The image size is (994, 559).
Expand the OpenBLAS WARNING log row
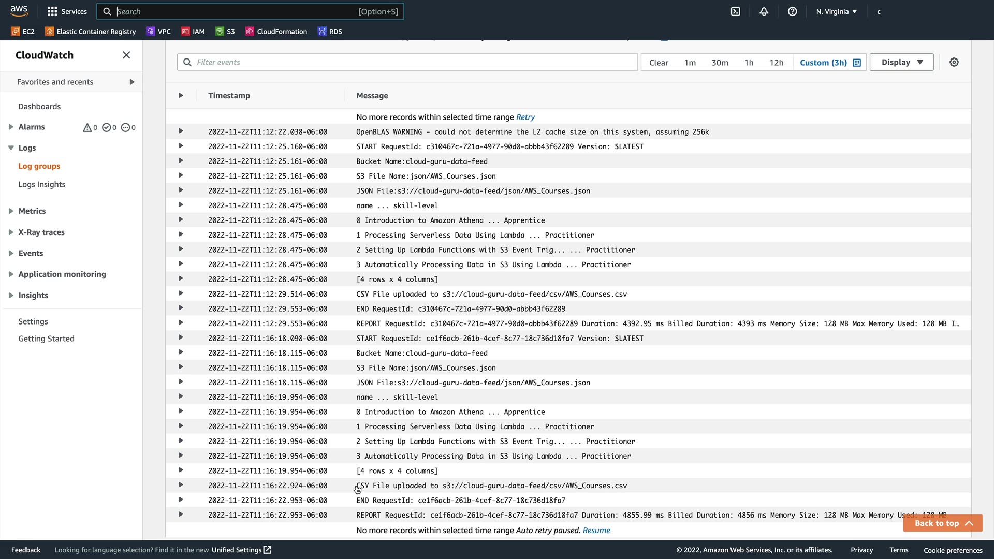coord(181,131)
